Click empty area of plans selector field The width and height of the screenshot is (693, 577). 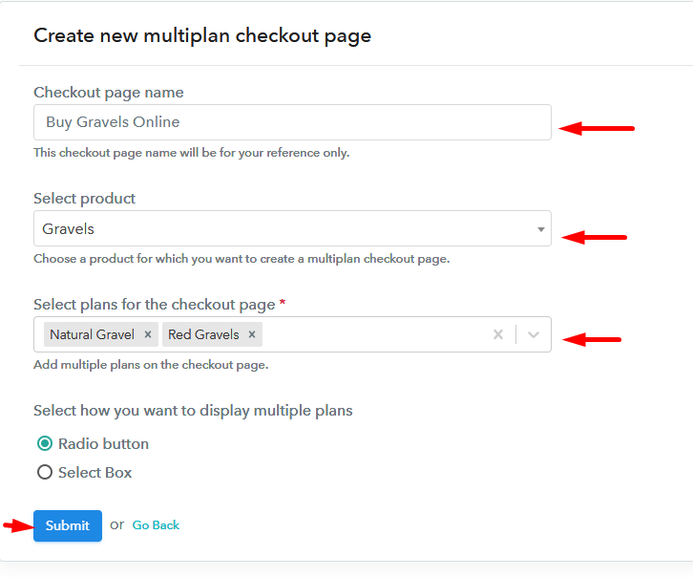[372, 334]
